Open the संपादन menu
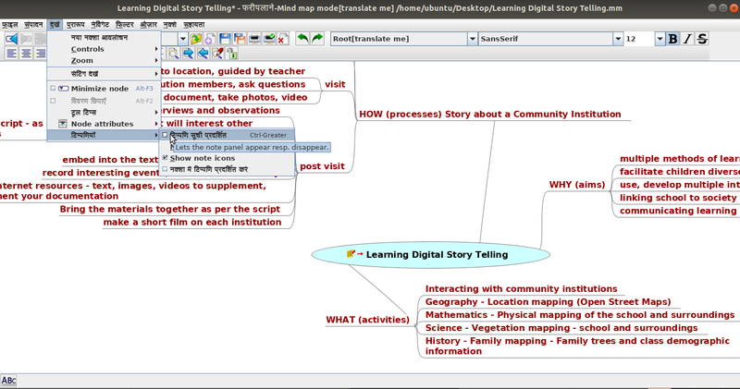 [33, 25]
